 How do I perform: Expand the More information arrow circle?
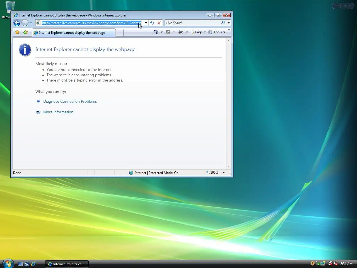click(x=38, y=112)
